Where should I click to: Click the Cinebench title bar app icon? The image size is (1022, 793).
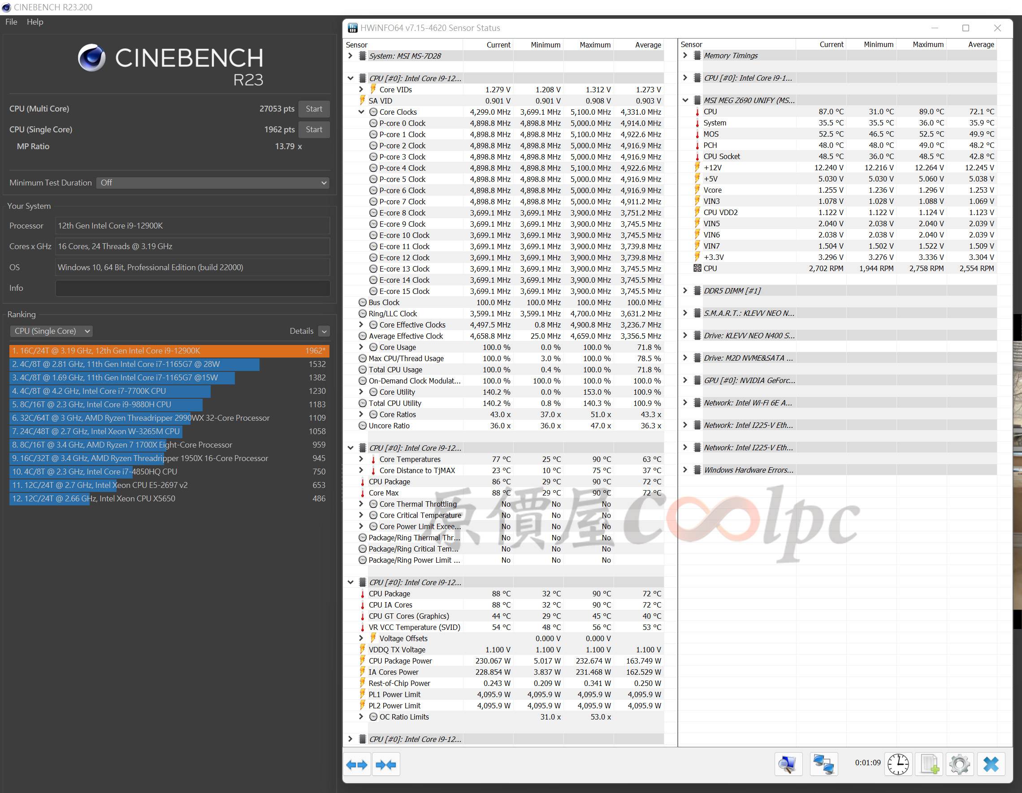click(6, 8)
